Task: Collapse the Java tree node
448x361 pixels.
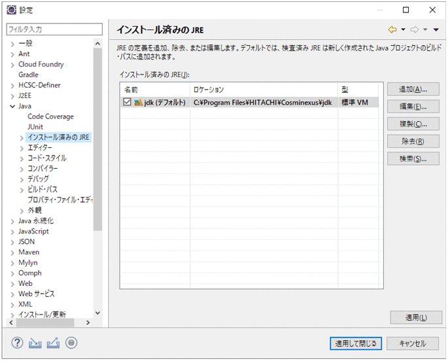Action: (12, 107)
